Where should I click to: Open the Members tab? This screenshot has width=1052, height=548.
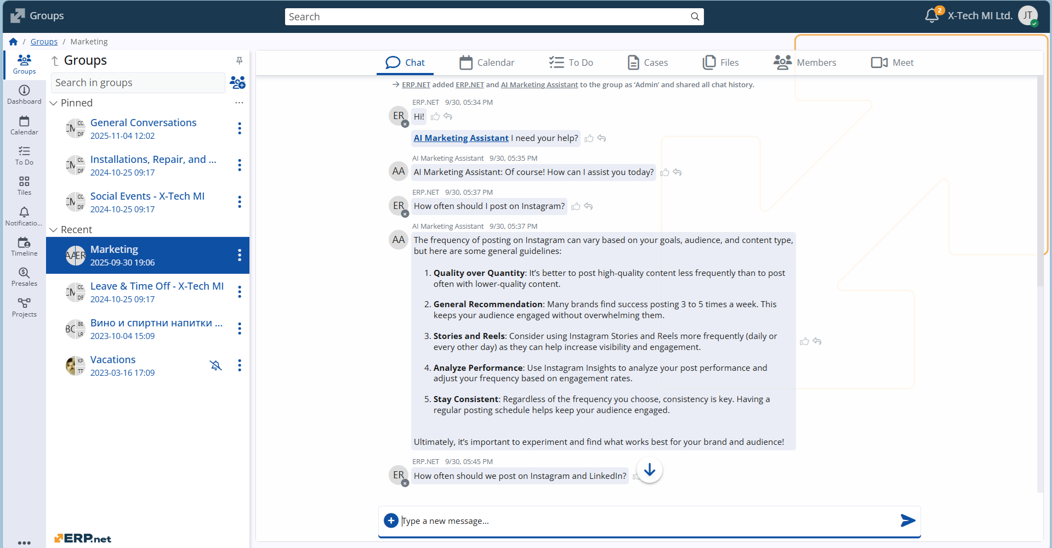[805, 63]
